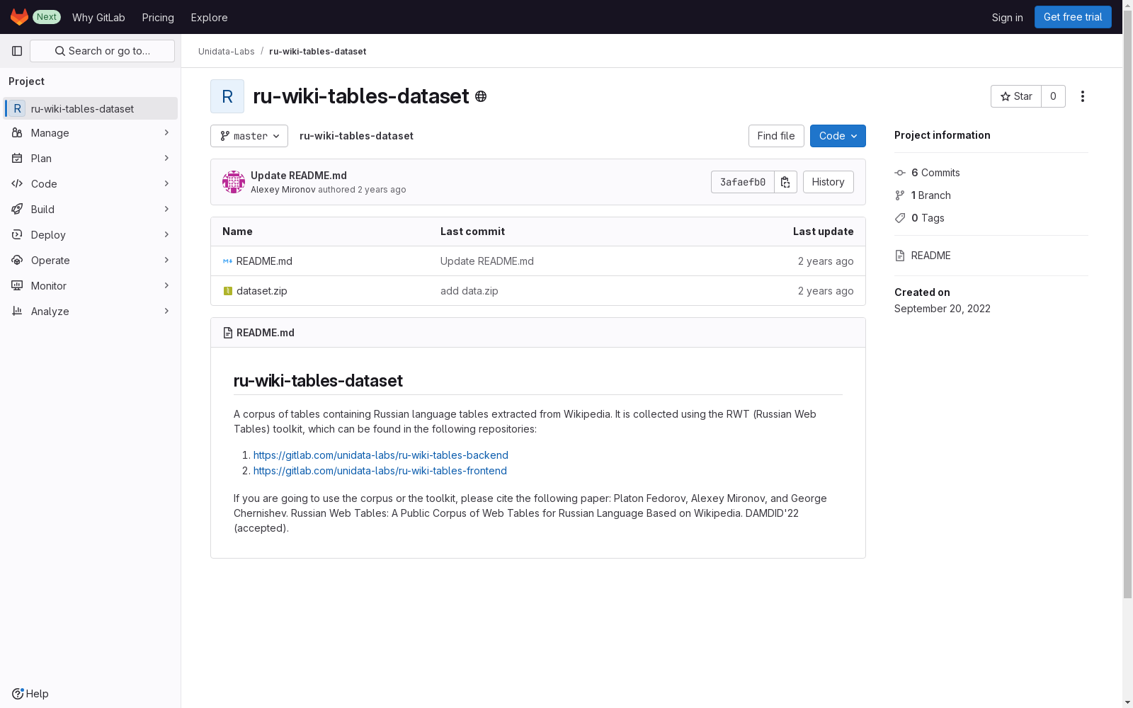Open README link in Project information

930,256
